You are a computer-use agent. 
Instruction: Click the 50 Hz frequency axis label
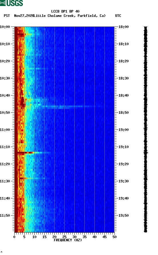[x=114, y=237]
